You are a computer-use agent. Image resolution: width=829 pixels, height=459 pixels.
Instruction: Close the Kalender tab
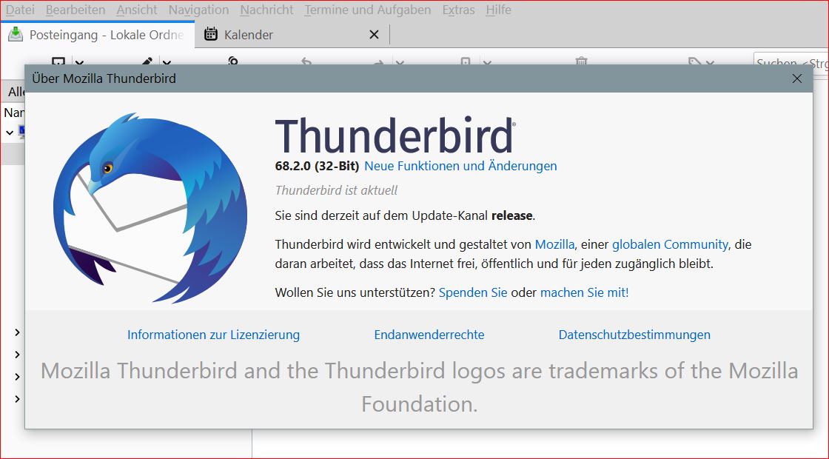tap(374, 35)
